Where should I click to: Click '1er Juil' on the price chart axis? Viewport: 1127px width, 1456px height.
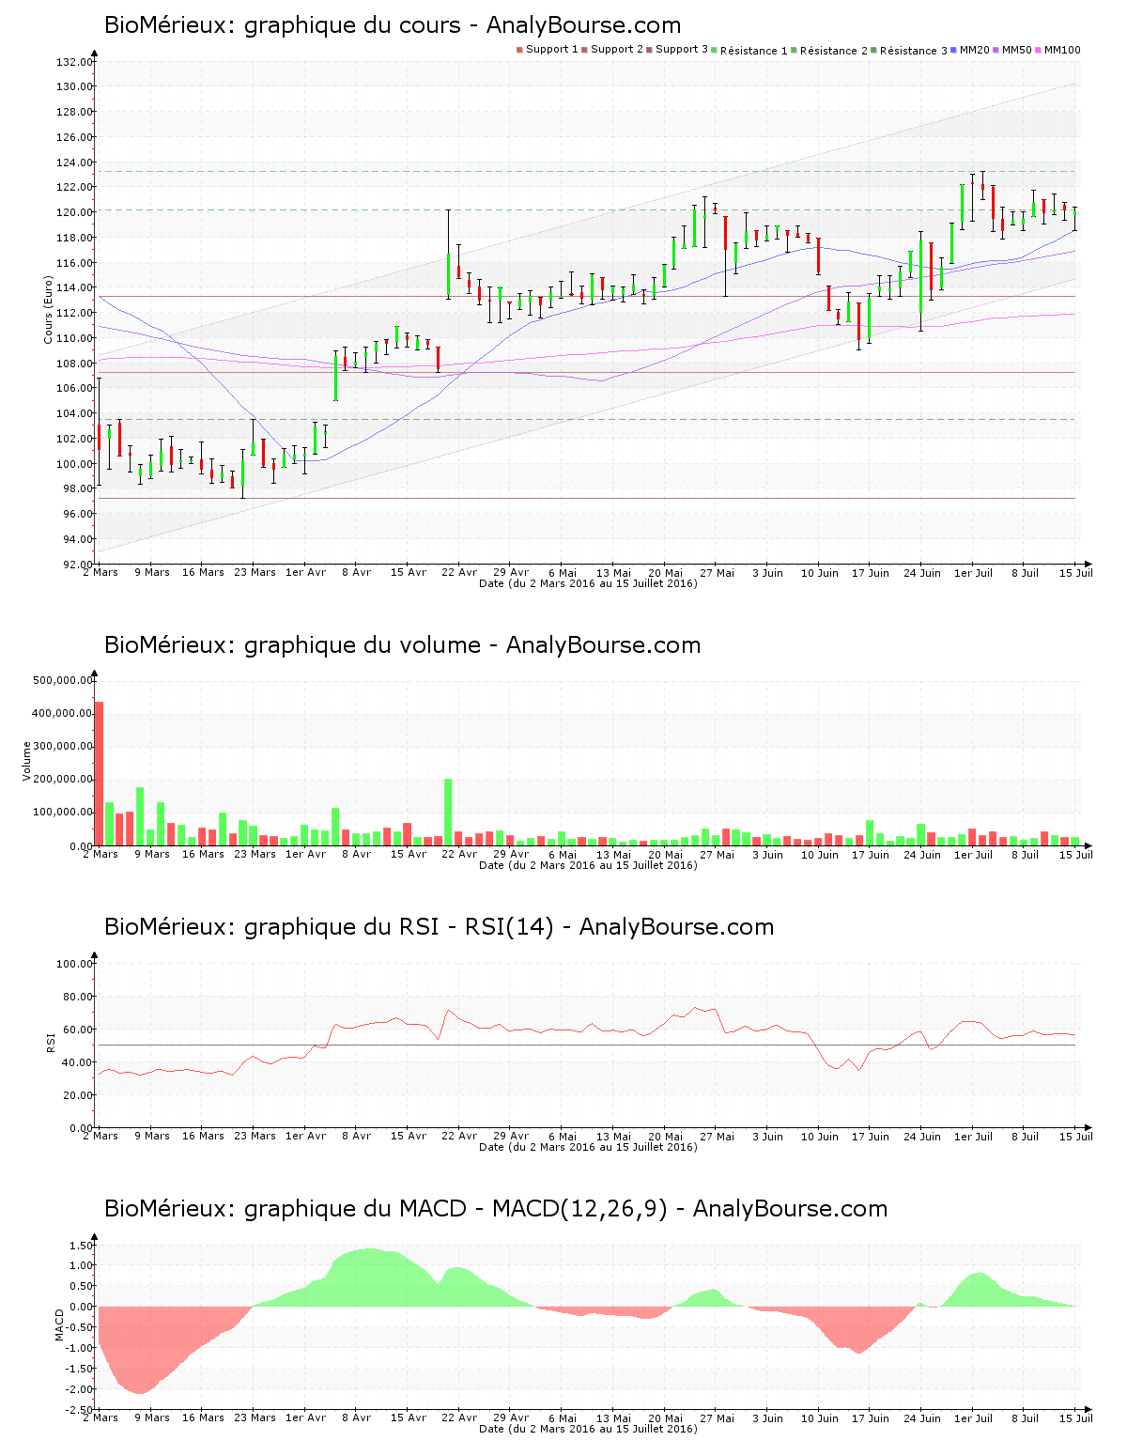(x=973, y=572)
